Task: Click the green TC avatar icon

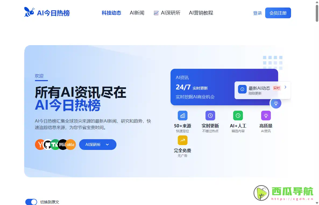Action: tap(55, 145)
